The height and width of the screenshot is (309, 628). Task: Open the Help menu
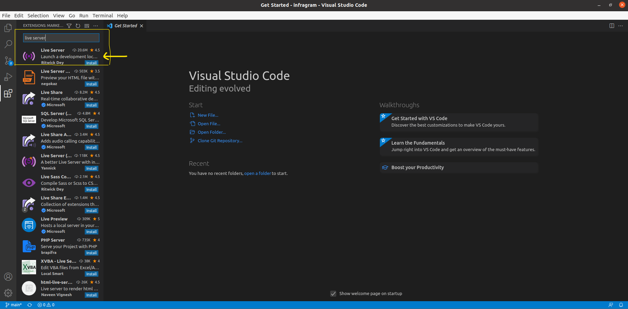[x=123, y=16]
